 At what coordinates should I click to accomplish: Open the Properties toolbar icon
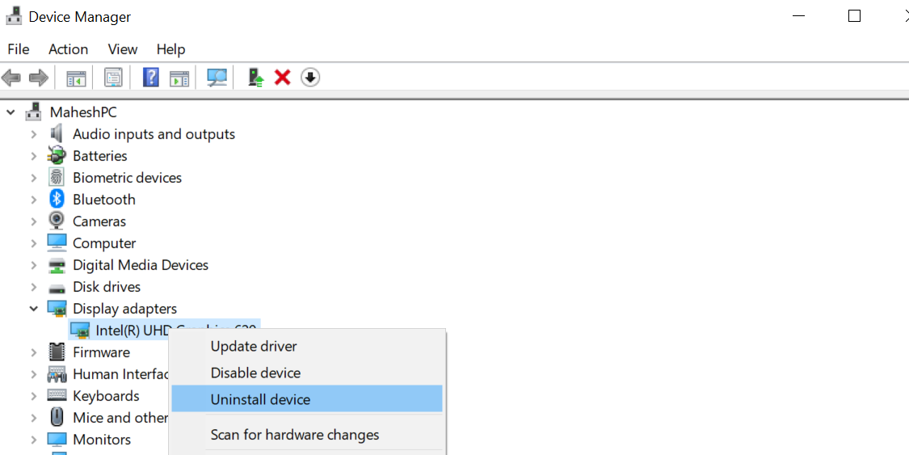[113, 77]
